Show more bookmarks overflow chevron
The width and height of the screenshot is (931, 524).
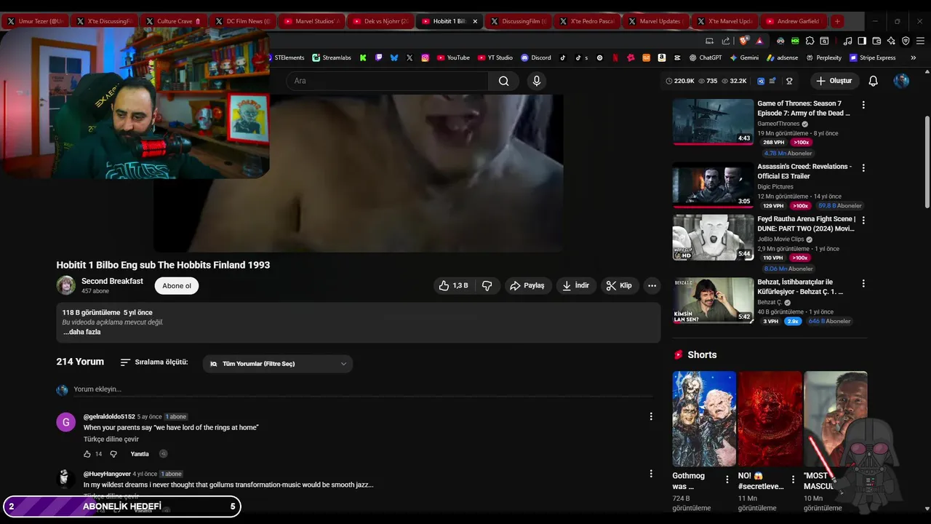pos(914,57)
